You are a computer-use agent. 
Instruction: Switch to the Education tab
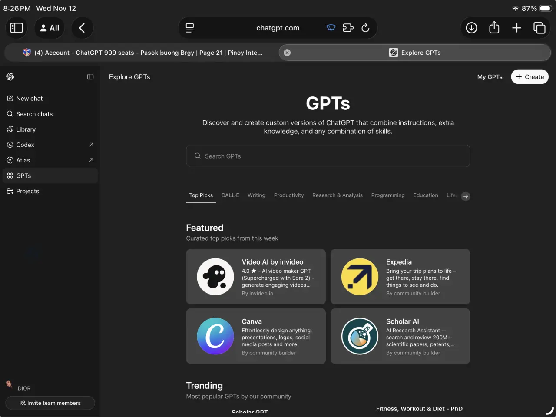click(426, 195)
